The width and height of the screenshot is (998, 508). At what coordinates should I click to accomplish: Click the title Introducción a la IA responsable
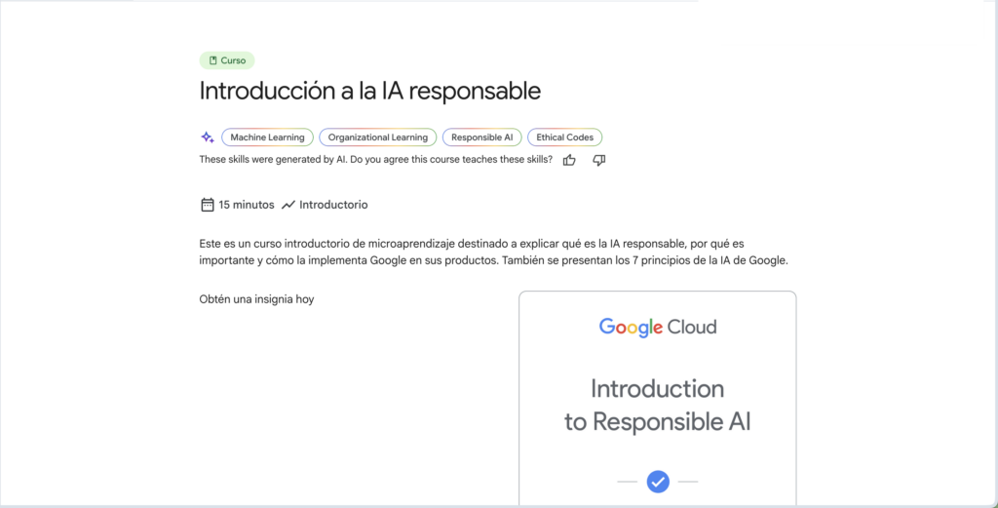(x=370, y=91)
